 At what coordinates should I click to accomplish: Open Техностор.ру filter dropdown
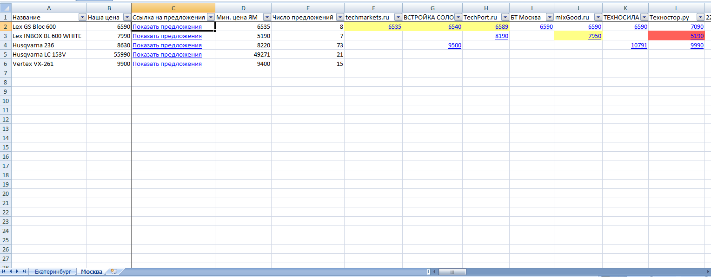700,17
